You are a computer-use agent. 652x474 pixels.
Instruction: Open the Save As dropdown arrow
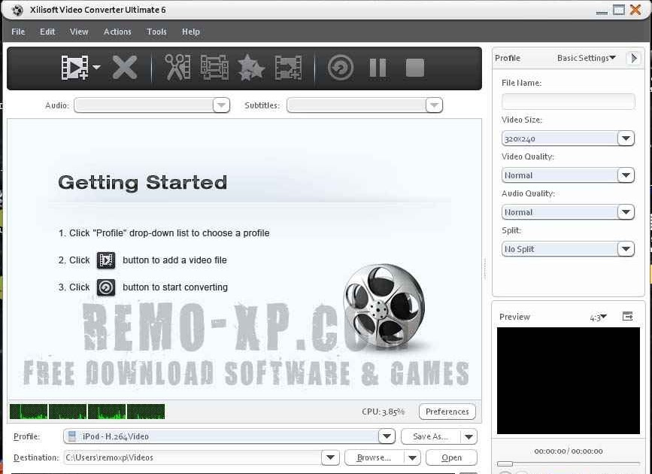[469, 436]
